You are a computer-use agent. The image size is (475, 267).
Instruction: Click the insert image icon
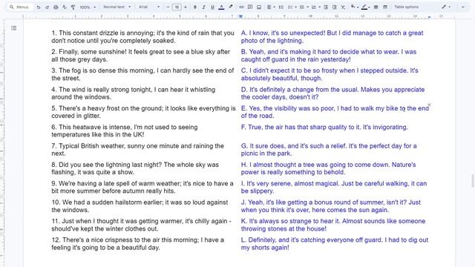(259, 7)
